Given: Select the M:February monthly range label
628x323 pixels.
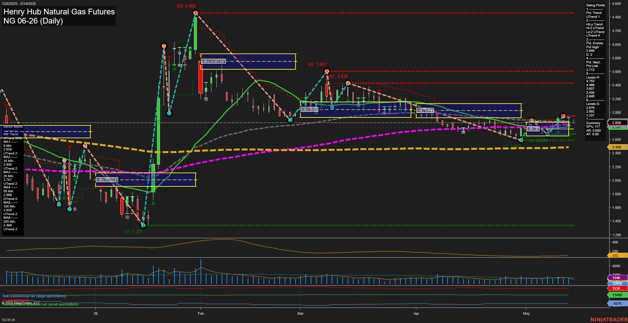Looking at the screenshot, I should point(213,61).
